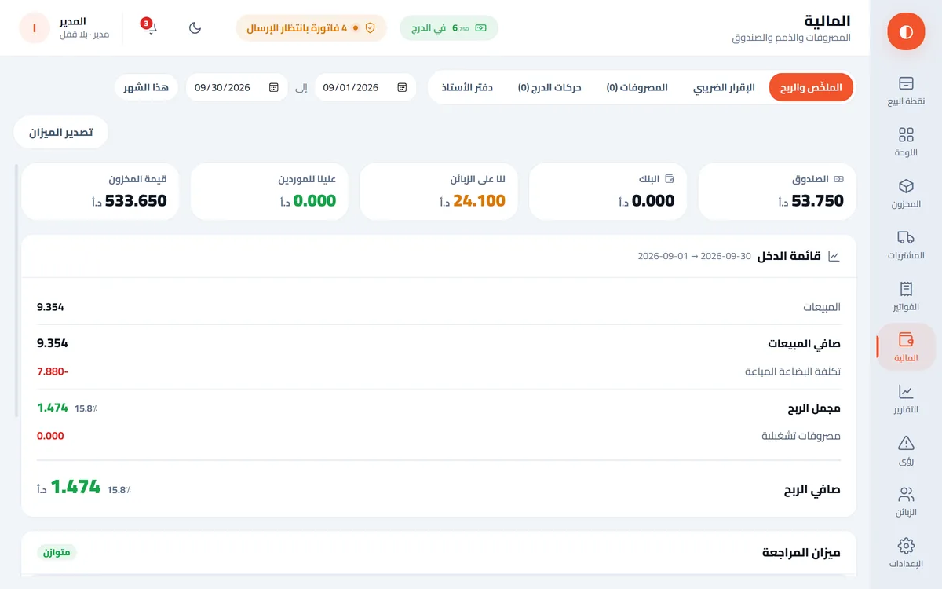942x589 pixels.
Task: Click money icon in في الدرج badge
Action: click(480, 27)
